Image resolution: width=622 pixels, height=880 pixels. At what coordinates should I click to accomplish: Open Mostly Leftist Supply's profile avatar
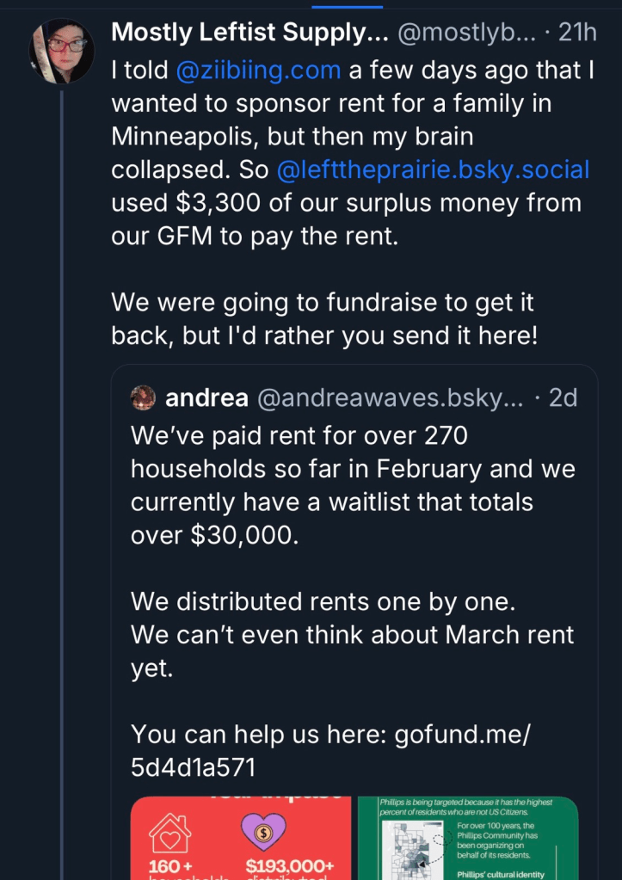coord(61,50)
